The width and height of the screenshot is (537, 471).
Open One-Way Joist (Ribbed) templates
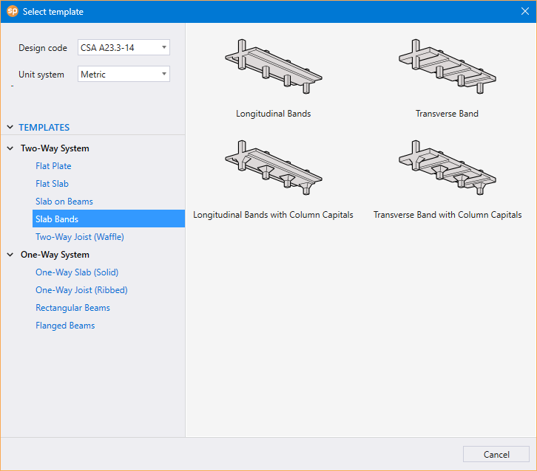tap(81, 290)
